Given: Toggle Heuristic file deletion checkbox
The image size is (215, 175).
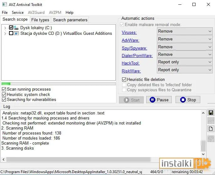Looking at the screenshot, I should (x=124, y=79).
